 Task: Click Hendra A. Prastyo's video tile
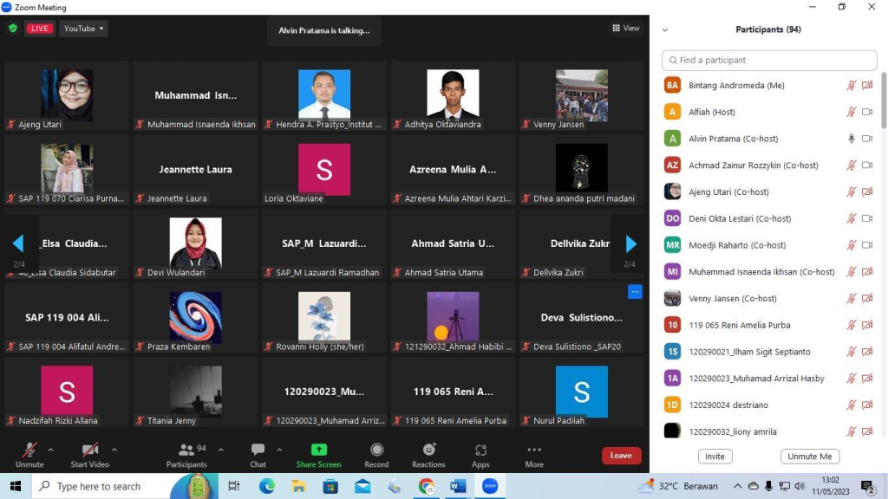[x=324, y=95]
